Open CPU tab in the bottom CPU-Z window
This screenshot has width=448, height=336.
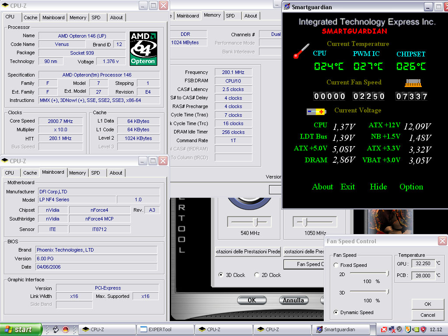click(x=10, y=173)
